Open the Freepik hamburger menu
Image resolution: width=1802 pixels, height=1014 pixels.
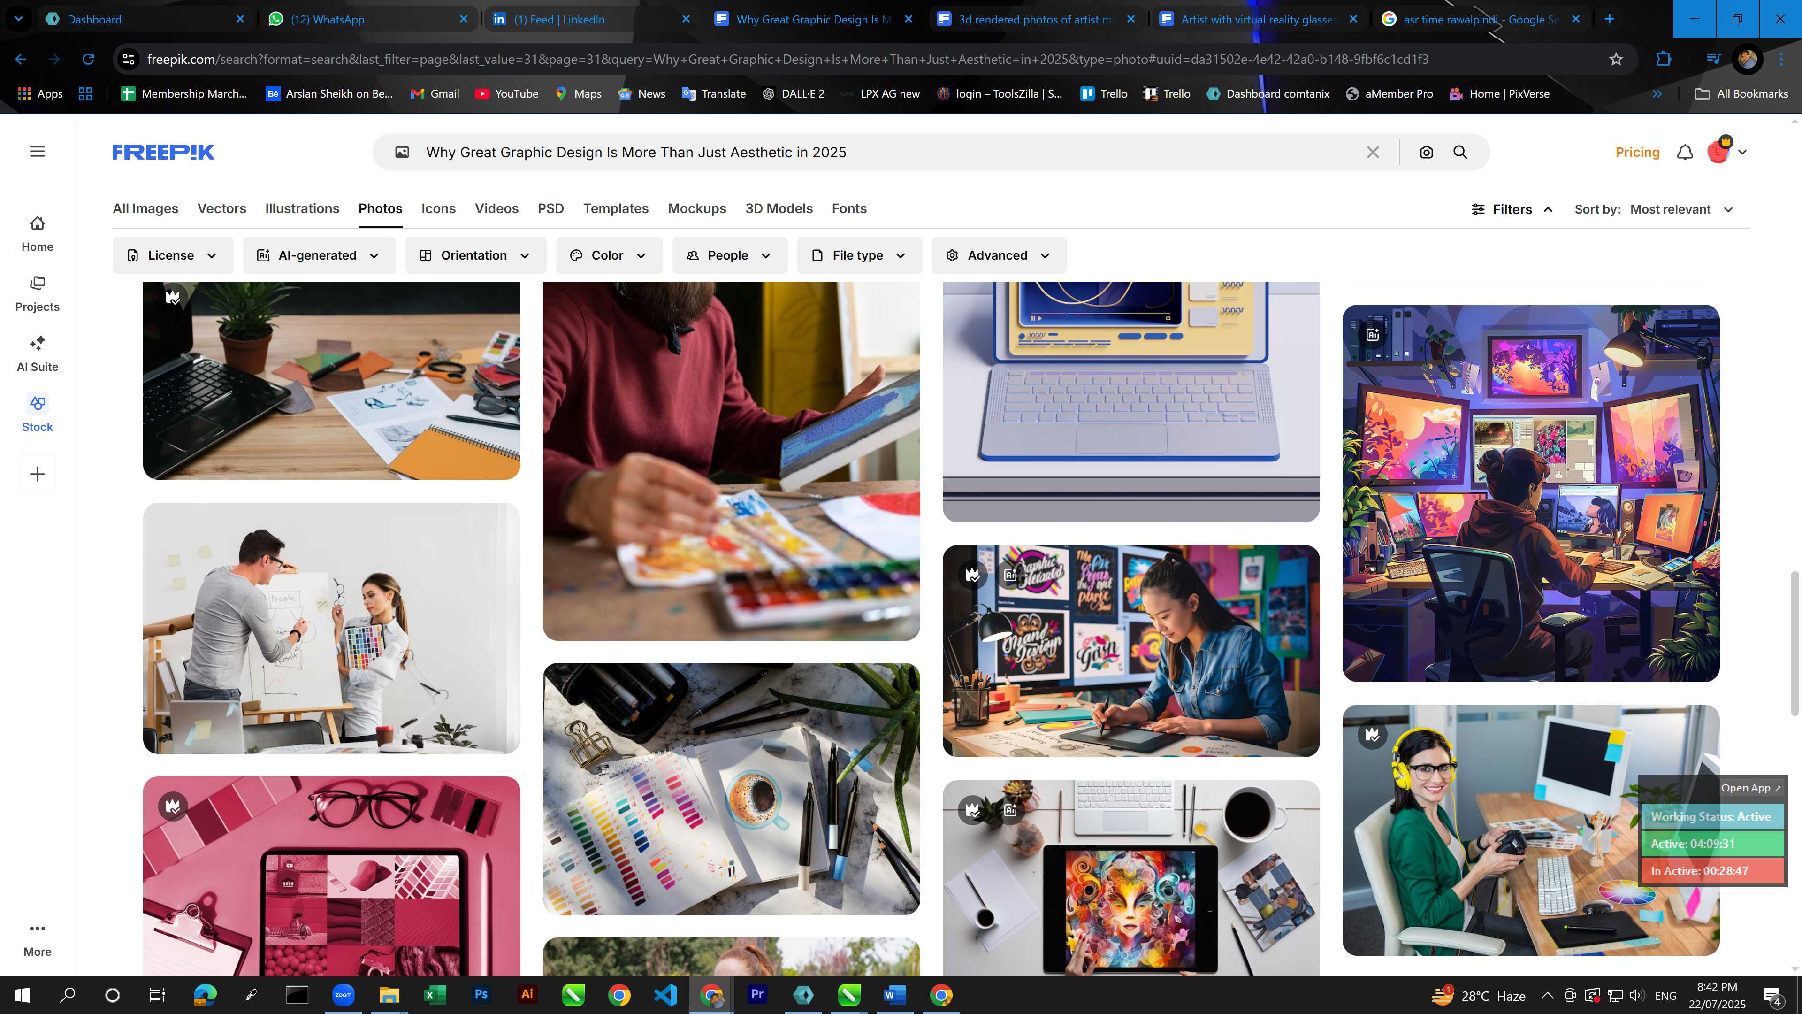(37, 151)
